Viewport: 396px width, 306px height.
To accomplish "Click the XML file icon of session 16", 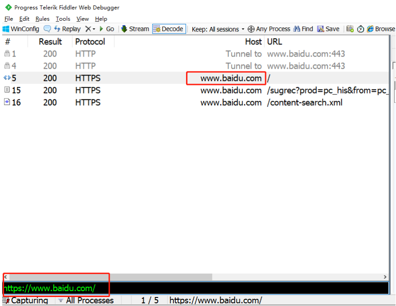I will (x=7, y=102).
